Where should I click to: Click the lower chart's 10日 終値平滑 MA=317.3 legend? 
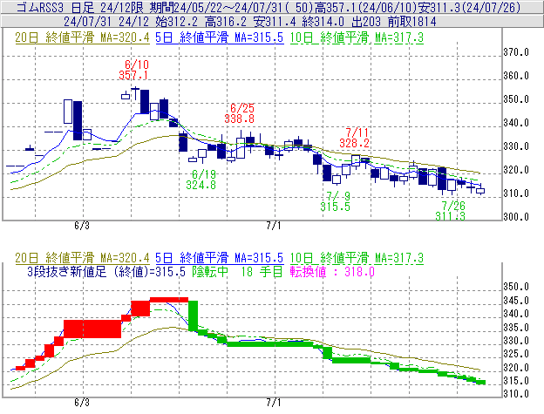(357, 258)
